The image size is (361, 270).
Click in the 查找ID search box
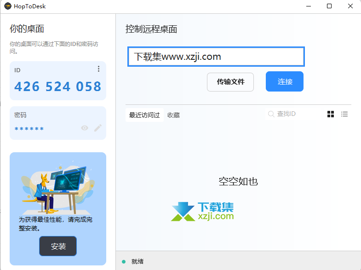point(292,114)
